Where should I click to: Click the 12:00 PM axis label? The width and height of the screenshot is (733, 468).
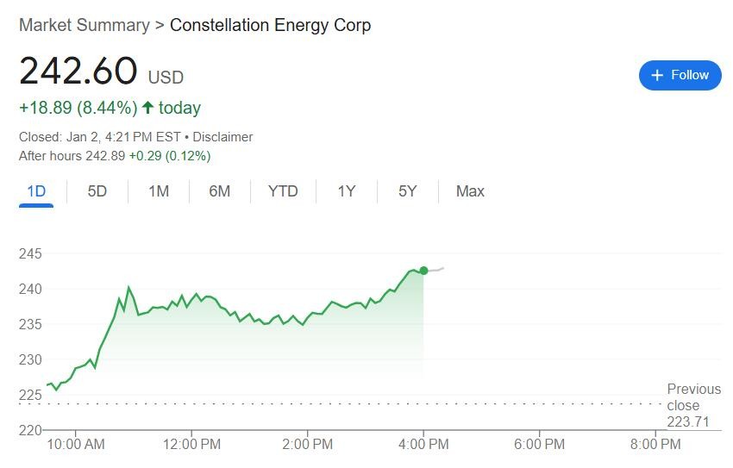tap(191, 445)
